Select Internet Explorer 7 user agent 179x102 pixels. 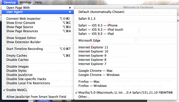(126, 64)
